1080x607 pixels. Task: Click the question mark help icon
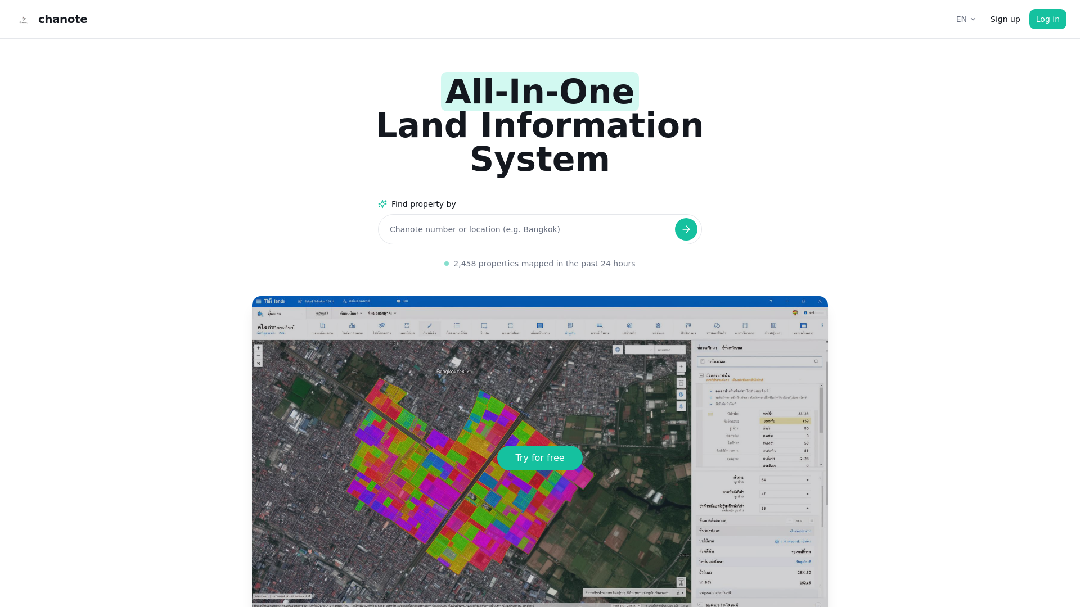[x=771, y=301]
